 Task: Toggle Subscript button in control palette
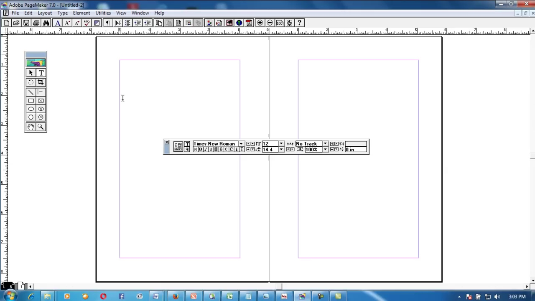242,149
